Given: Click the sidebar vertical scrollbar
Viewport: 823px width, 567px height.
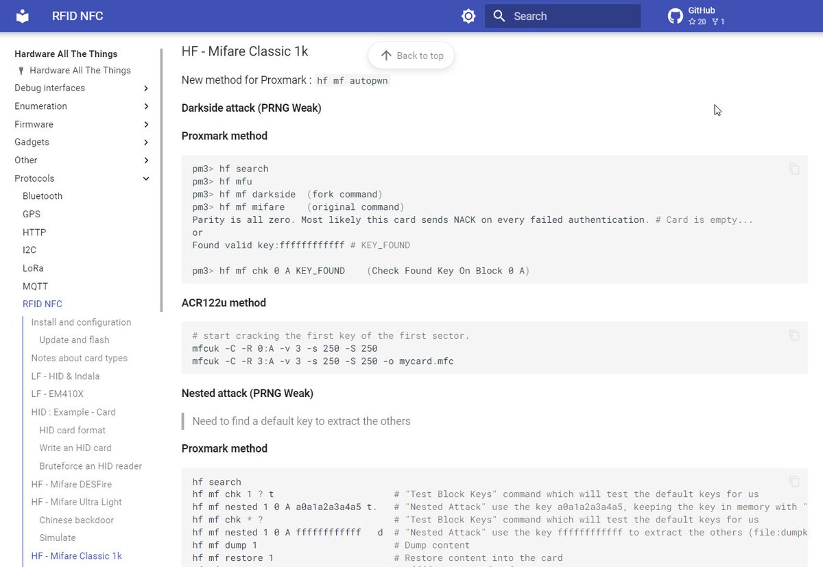Looking at the screenshot, I should (x=162, y=180).
